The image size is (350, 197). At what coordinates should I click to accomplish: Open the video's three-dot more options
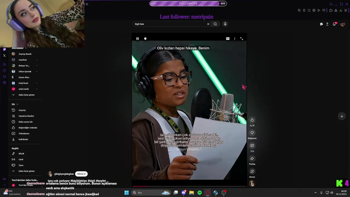[235, 39]
